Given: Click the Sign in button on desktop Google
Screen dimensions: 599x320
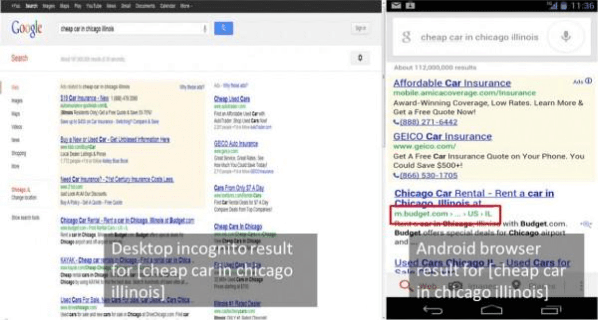Looking at the screenshot, I should point(360,28).
